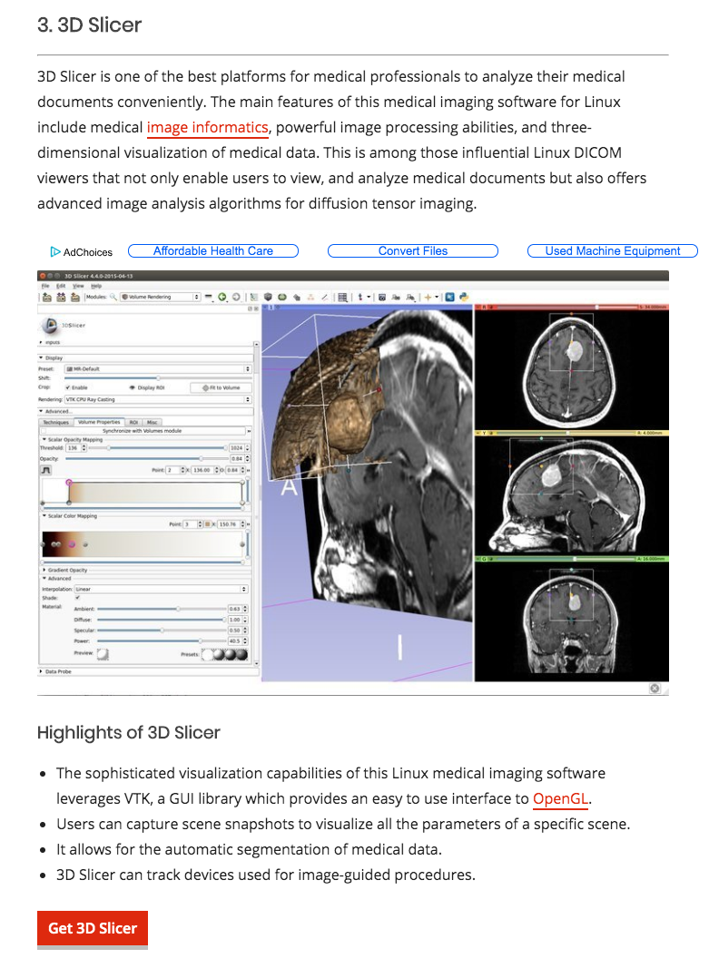Image resolution: width=709 pixels, height=968 pixels.
Task: Open the image informatics link
Action: (x=207, y=127)
